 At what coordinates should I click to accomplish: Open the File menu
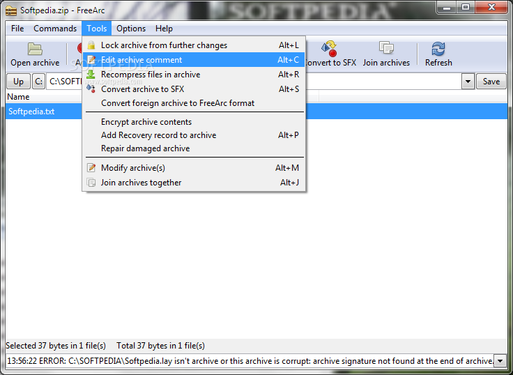pyautogui.click(x=17, y=29)
